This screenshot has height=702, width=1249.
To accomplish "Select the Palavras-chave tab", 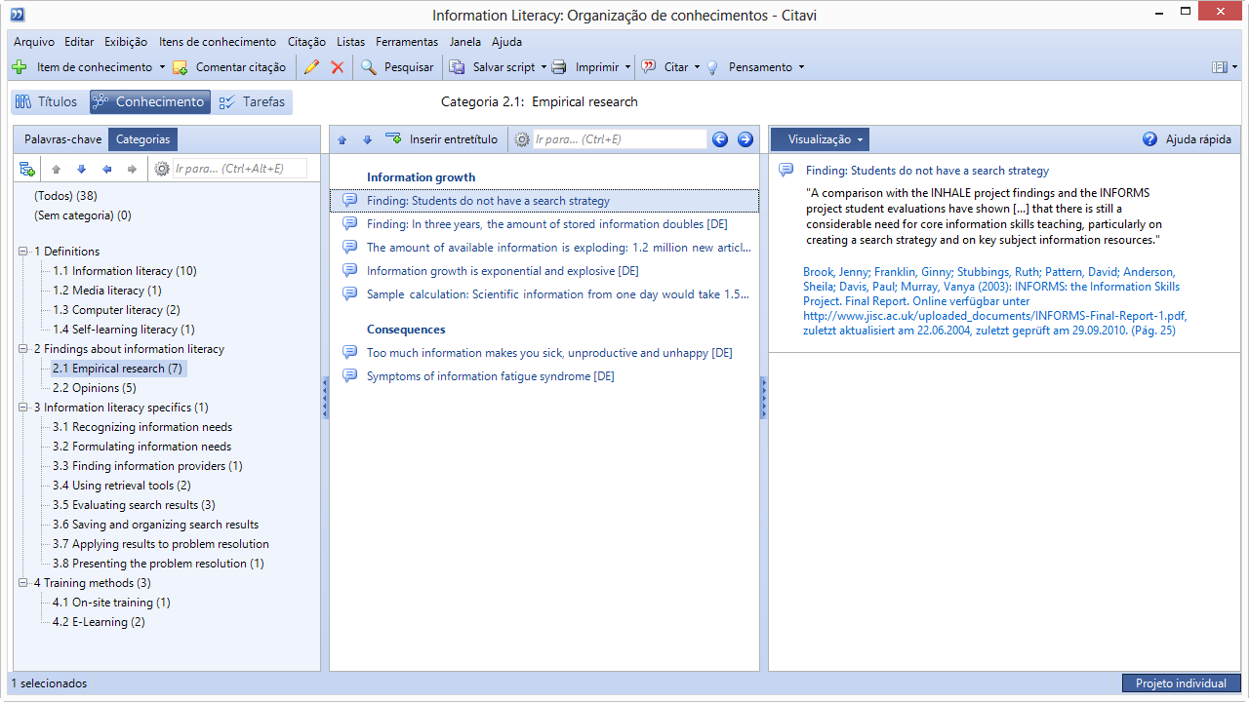I will pyautogui.click(x=62, y=139).
